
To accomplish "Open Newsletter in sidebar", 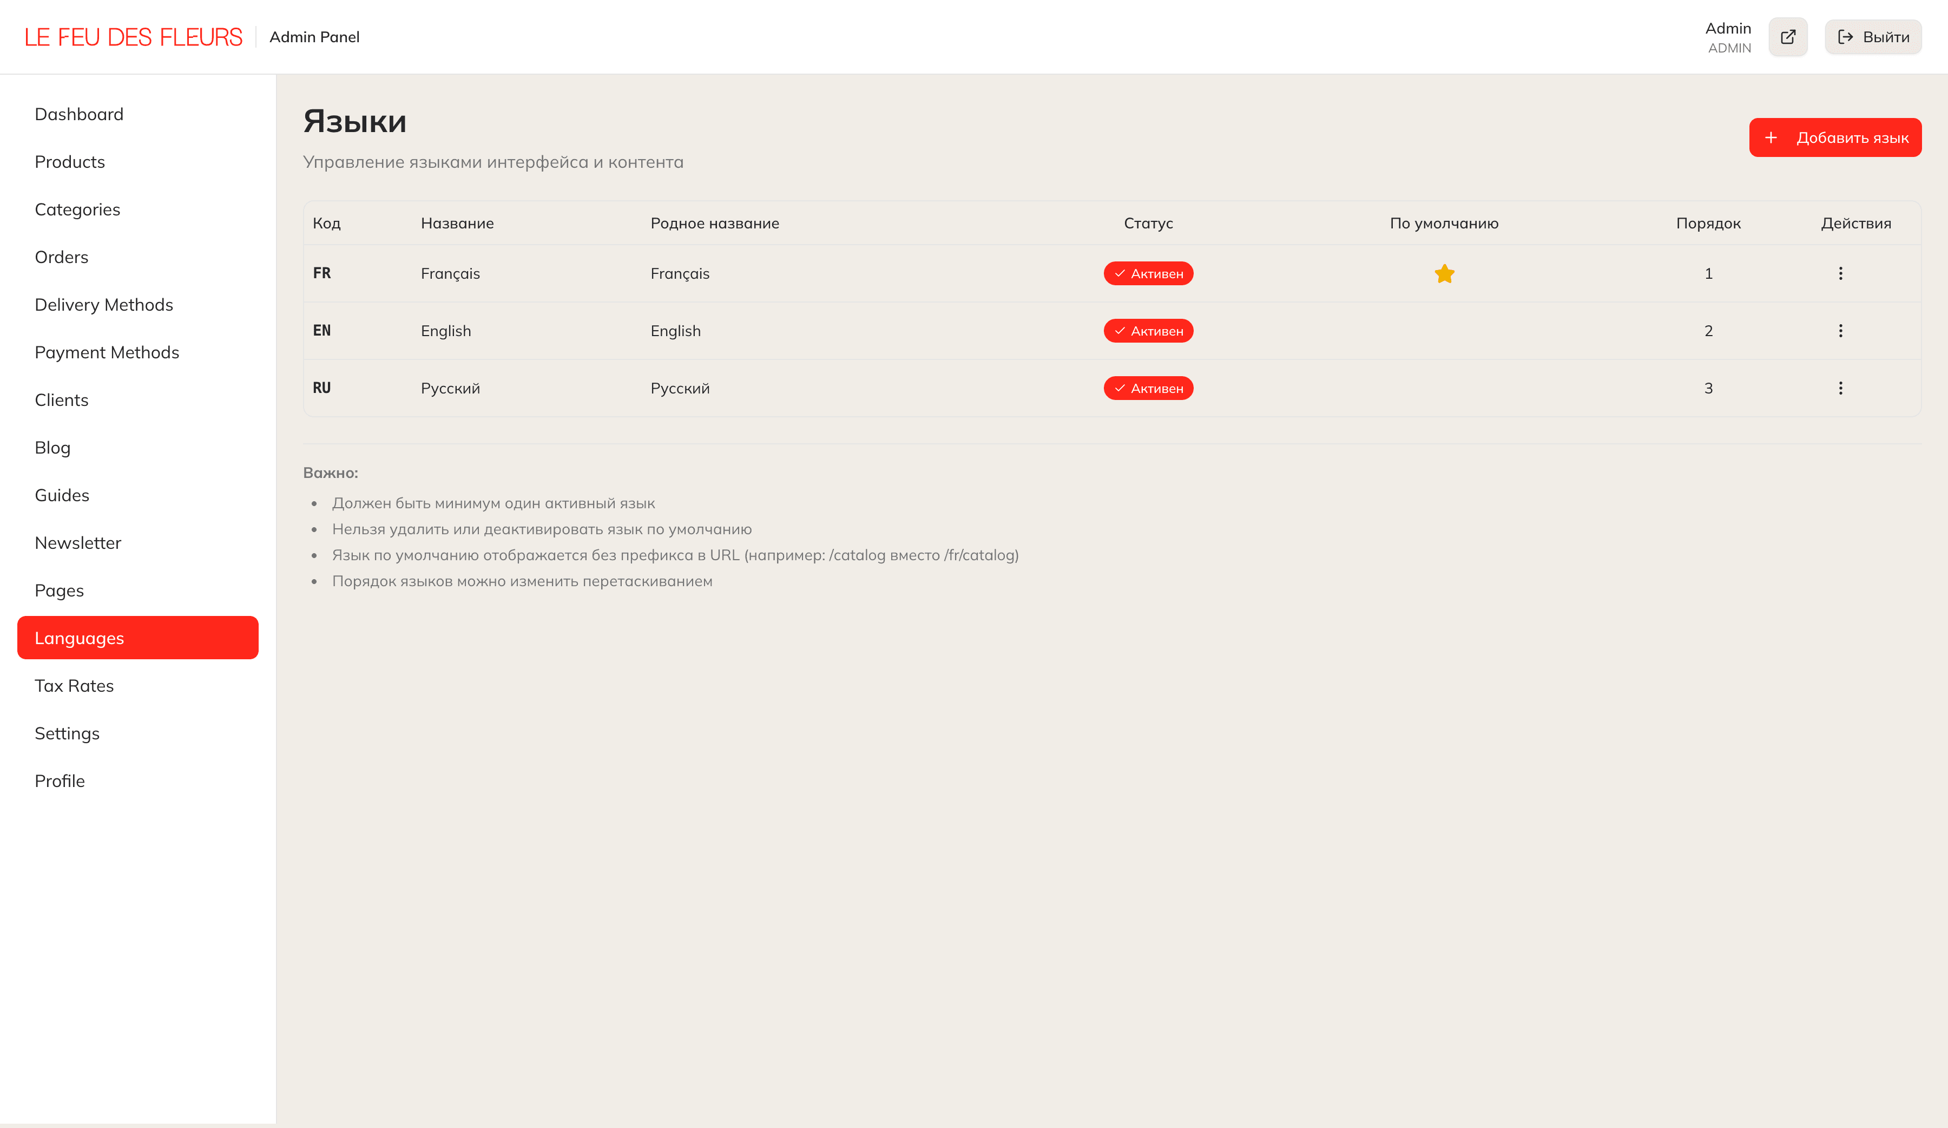I will 78,543.
